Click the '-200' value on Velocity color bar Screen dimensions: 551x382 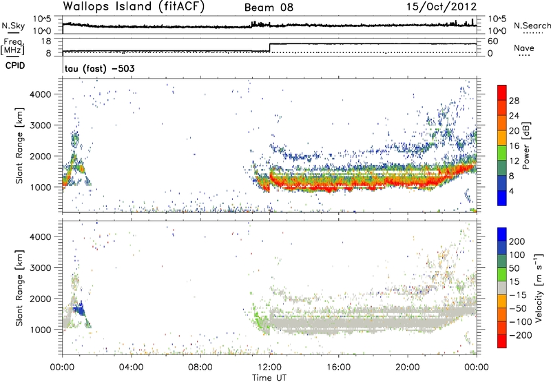click(x=520, y=335)
